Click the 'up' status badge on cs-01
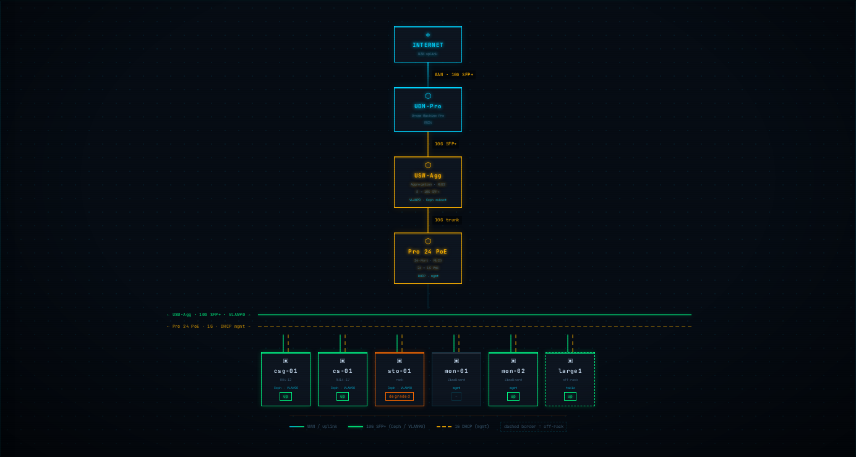 point(343,396)
